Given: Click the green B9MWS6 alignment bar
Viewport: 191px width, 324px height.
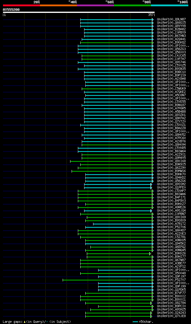Looking at the screenshot, I should (x=112, y=171).
